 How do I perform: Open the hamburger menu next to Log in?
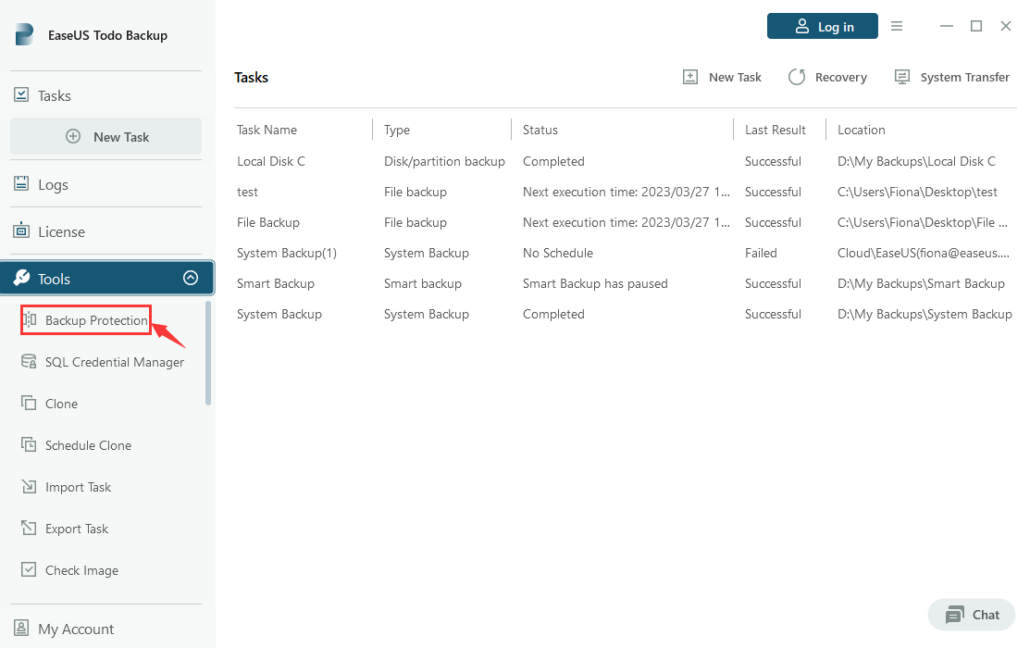click(x=897, y=27)
